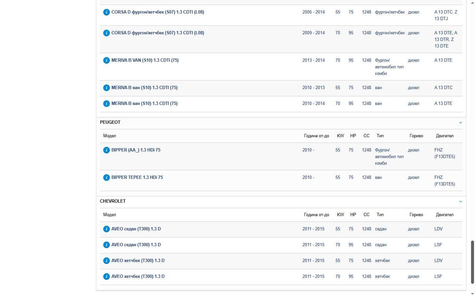Screen dimensions: 475x297
Task: Click the CHEVROLET section heading
Action: click(113, 201)
